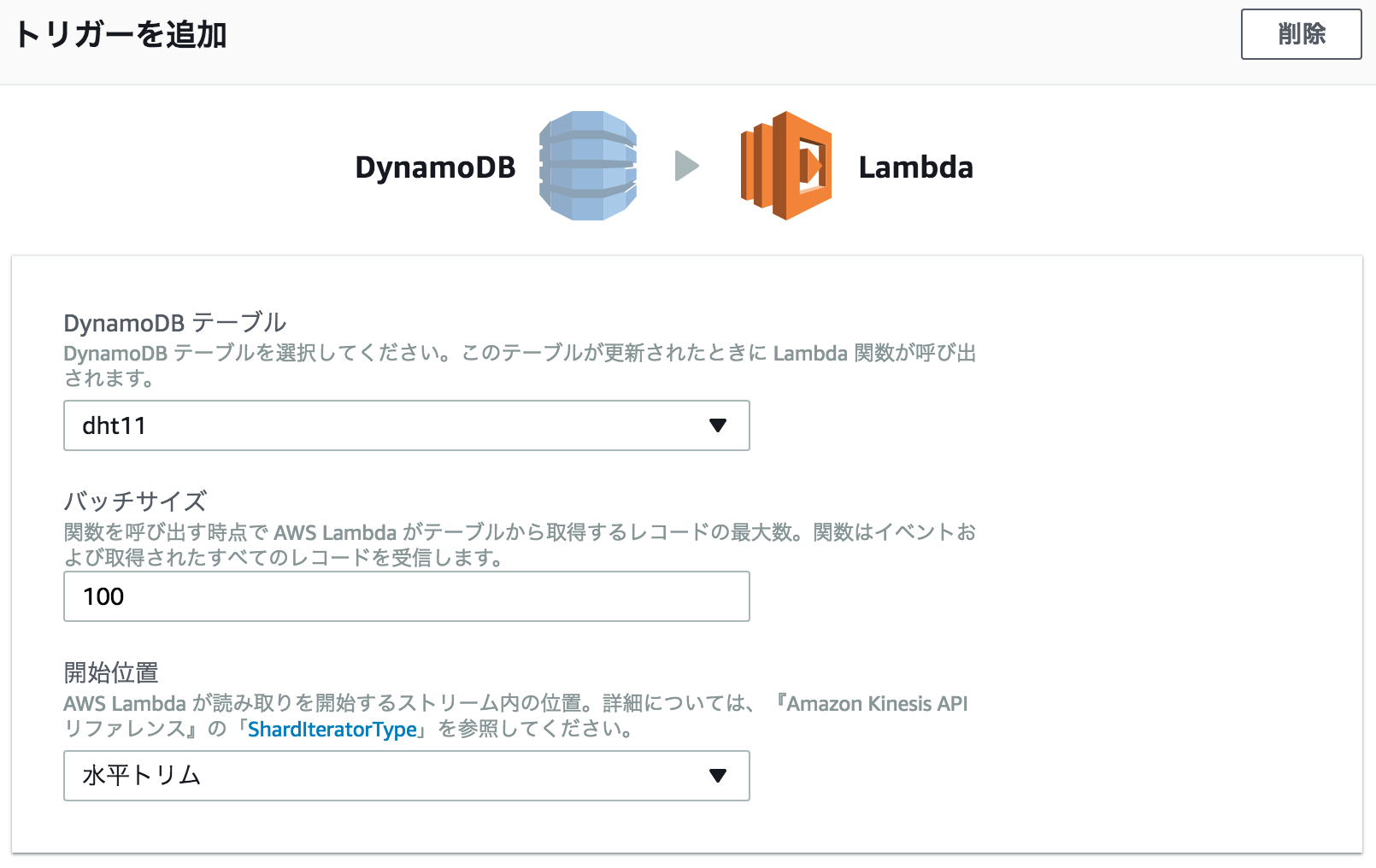This screenshot has height=868, width=1376.
Task: Click the orange Lambda icon
Action: coord(786,166)
